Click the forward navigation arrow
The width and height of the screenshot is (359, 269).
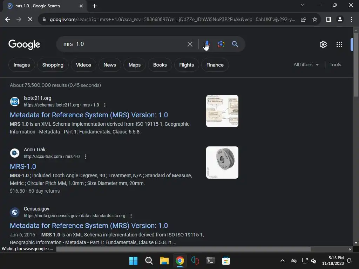click(x=19, y=20)
